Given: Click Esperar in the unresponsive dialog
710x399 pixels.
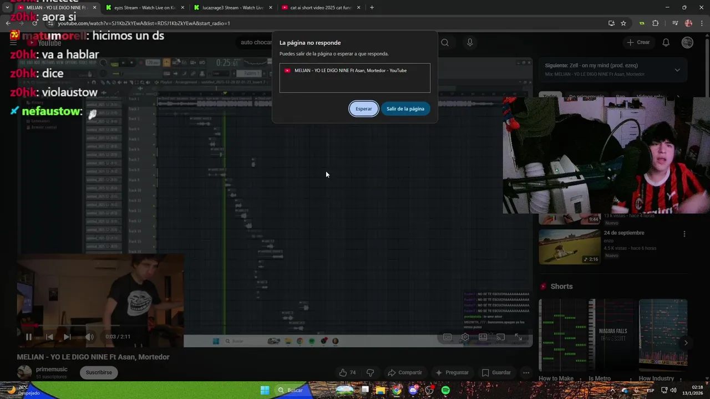Looking at the screenshot, I should pos(364,109).
